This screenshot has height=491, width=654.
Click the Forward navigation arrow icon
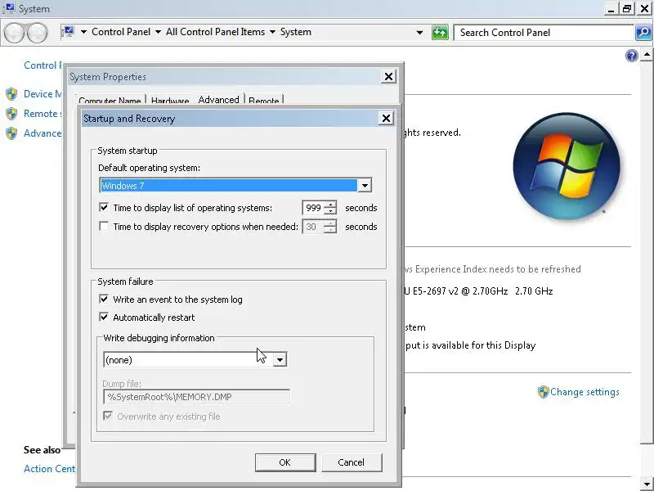pyautogui.click(x=37, y=33)
